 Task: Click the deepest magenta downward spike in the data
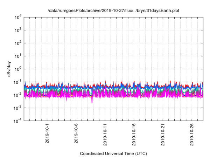tap(92, 102)
